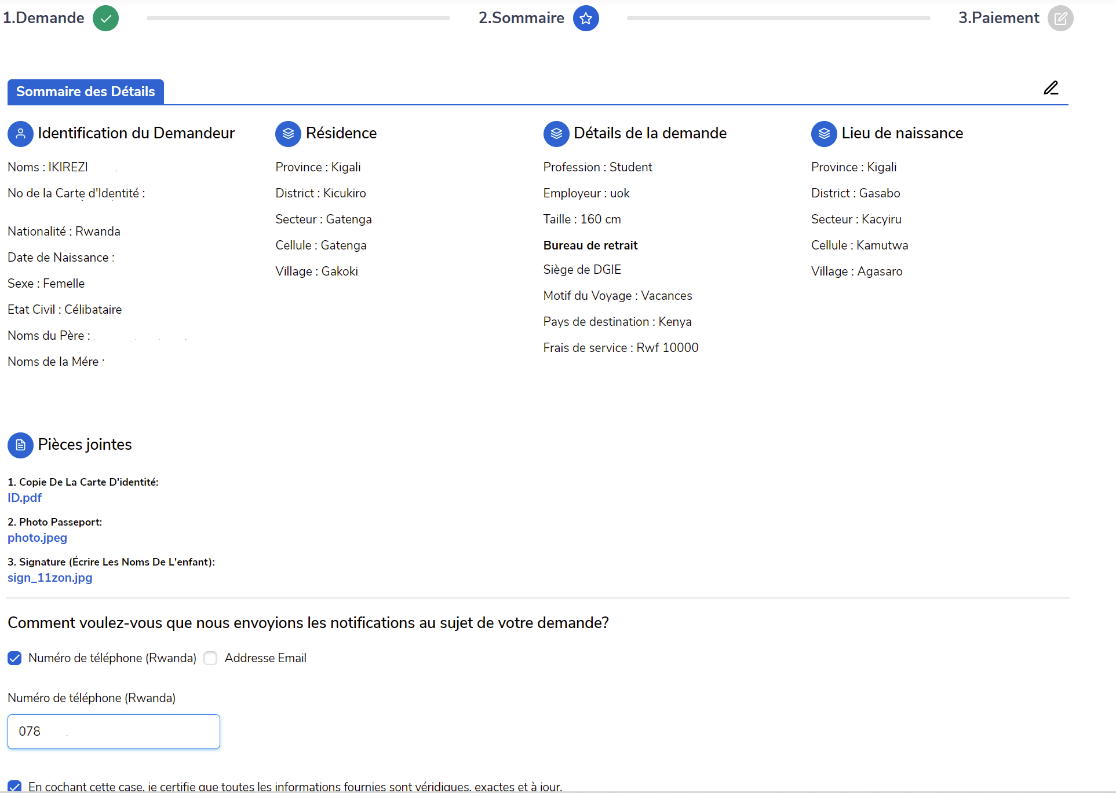This screenshot has width=1116, height=793.
Task: Click the blue Sommaire star step icon
Action: (585, 19)
